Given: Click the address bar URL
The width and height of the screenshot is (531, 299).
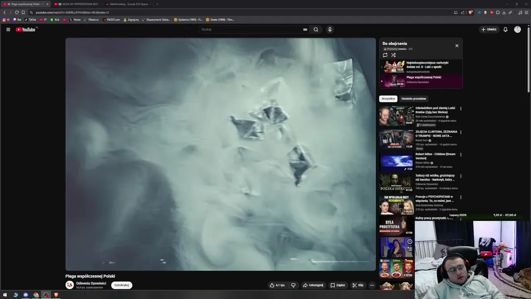Looking at the screenshot, I should click(72, 12).
